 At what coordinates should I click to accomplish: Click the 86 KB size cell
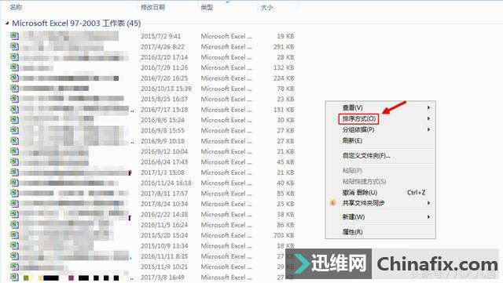285,225
